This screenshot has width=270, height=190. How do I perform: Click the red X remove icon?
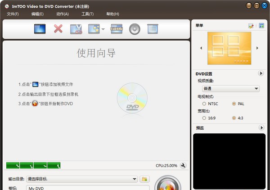pyautogui.click(x=58, y=29)
